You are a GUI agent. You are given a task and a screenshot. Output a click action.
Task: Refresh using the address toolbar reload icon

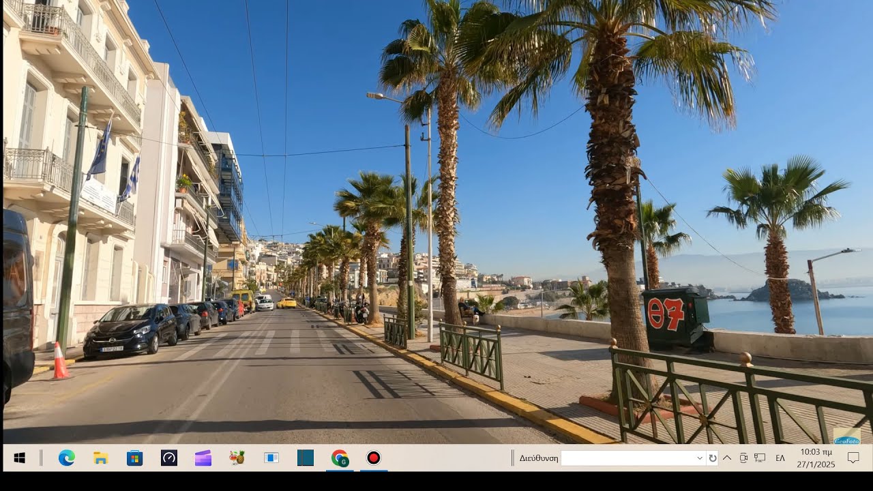point(713,458)
